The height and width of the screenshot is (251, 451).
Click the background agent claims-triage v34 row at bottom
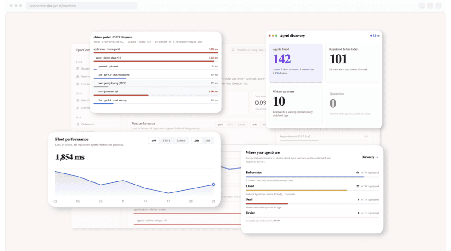click(x=187, y=222)
